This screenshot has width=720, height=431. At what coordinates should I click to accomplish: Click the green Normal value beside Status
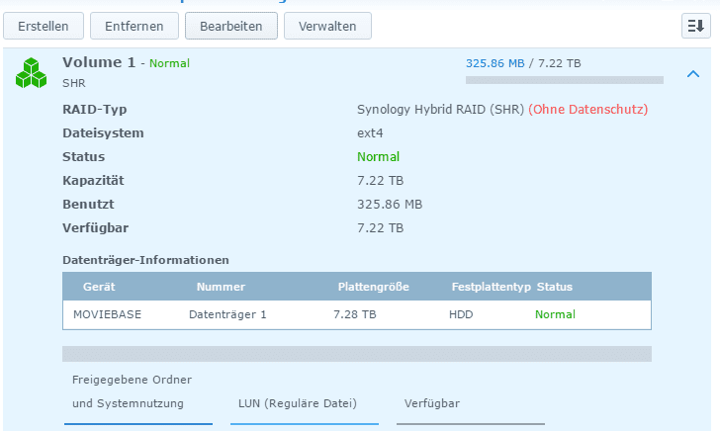point(378,157)
